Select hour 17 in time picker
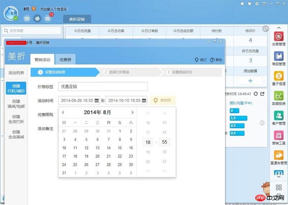This screenshot has width=288, height=205. pos(148,132)
